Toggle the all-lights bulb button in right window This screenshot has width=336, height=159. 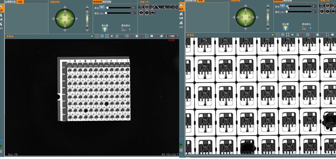(285, 28)
